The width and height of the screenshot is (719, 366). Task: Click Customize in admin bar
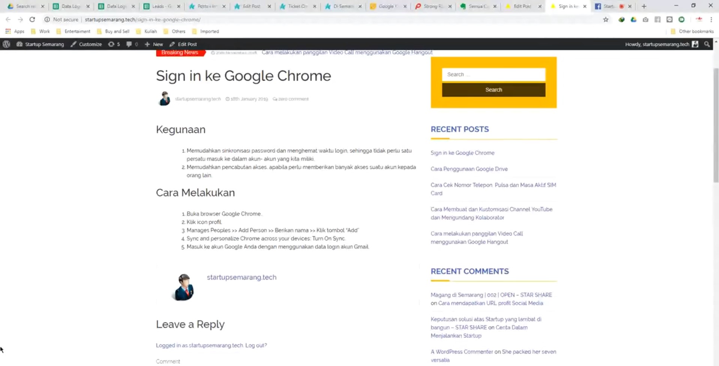[86, 44]
